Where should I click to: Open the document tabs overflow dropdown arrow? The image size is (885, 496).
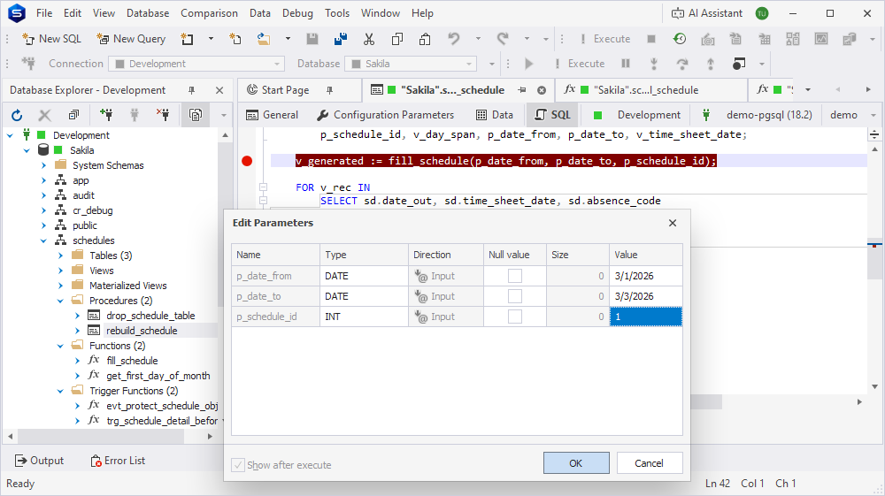coord(808,90)
